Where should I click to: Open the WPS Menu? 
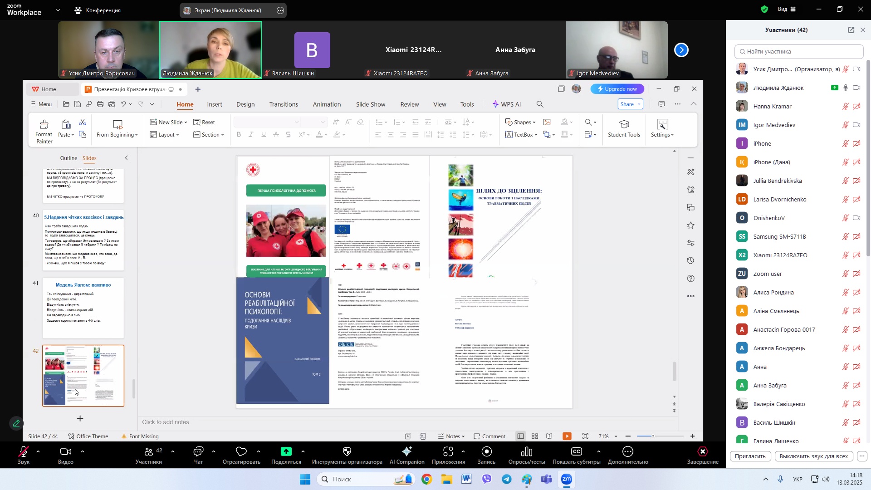pos(41,104)
